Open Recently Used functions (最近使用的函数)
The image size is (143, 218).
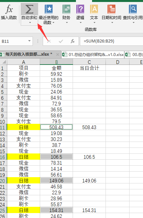click(49, 14)
